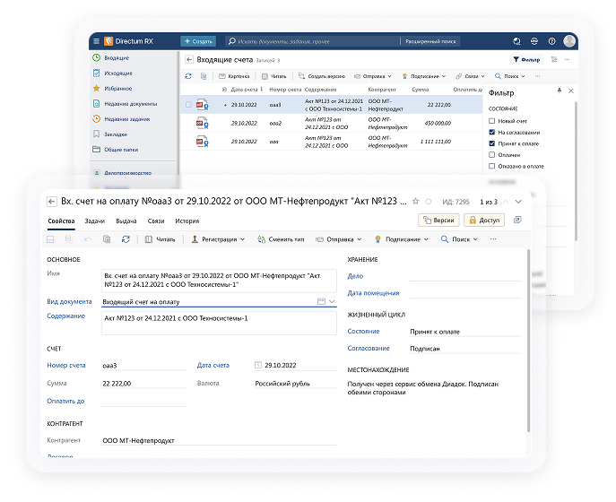Open the calendar icon for Дата счета
This screenshot has width=616, height=502.
pyautogui.click(x=257, y=366)
